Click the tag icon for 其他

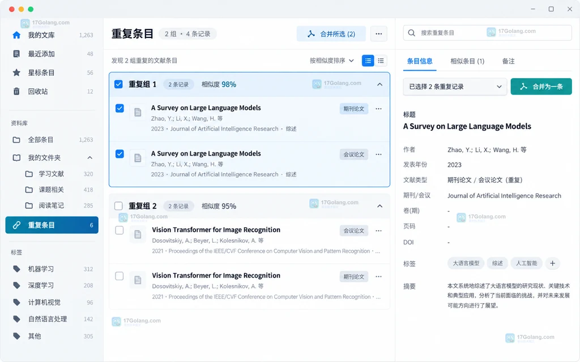tap(16, 336)
